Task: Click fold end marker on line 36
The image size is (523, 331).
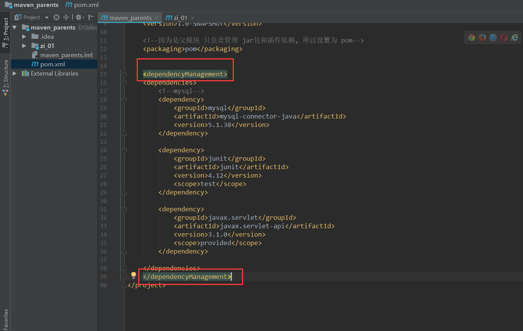Action: pos(124,252)
